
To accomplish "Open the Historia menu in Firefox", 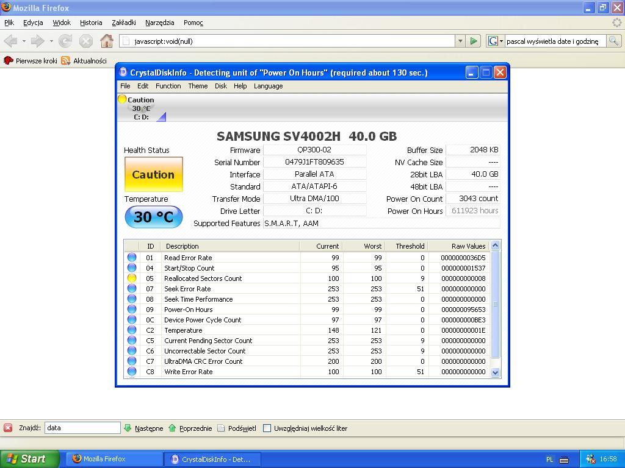I will click(x=91, y=23).
